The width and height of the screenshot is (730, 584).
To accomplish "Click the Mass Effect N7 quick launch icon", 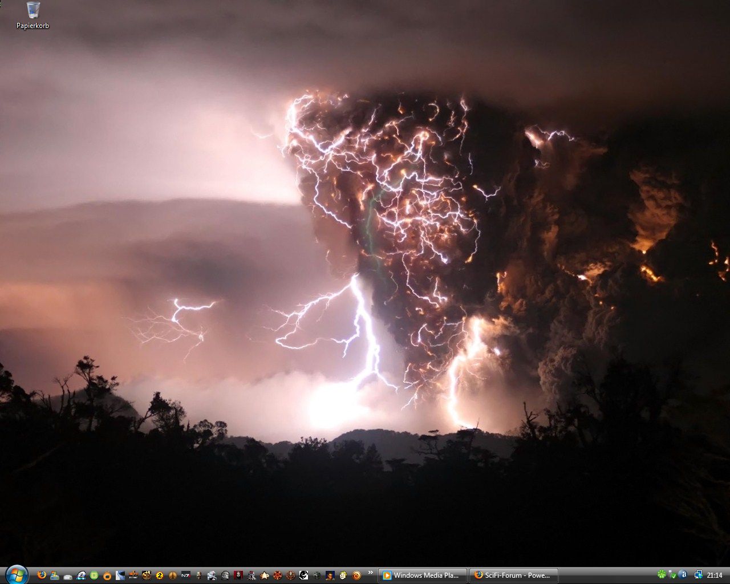I will 186,575.
